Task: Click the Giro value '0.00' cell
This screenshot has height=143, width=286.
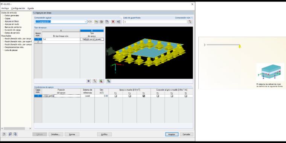Action: (x=102, y=96)
